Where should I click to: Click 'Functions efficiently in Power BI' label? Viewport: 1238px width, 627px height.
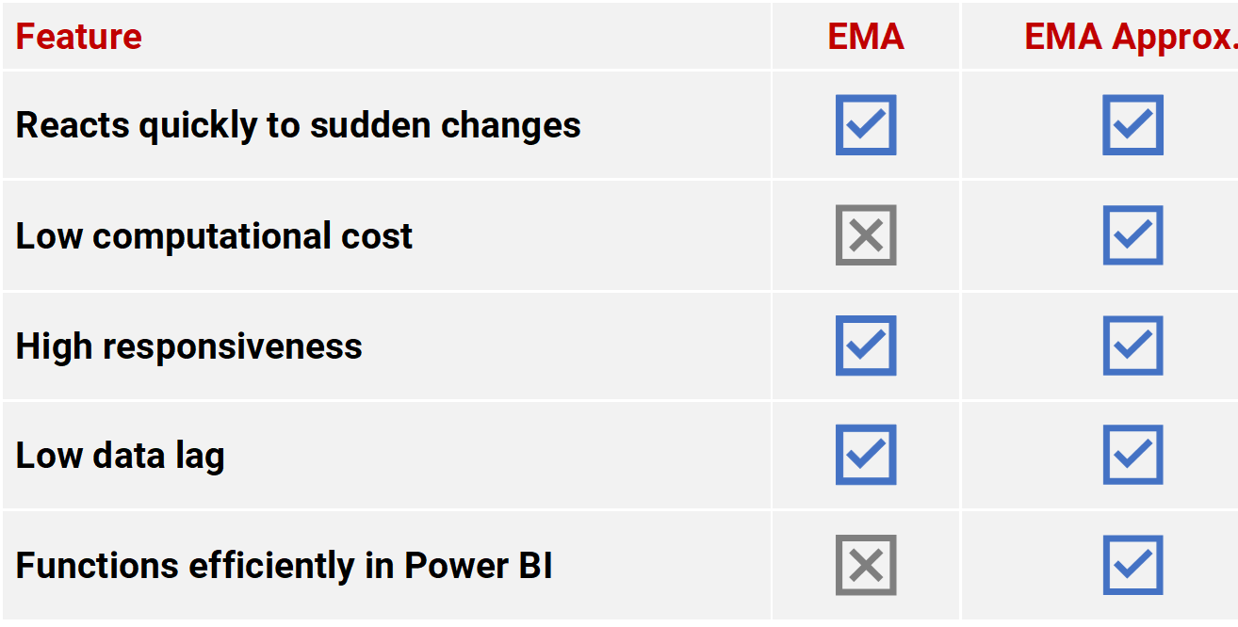[285, 566]
